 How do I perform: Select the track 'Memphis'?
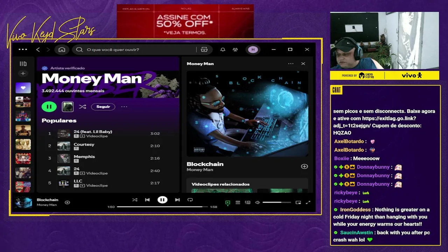click(84, 156)
